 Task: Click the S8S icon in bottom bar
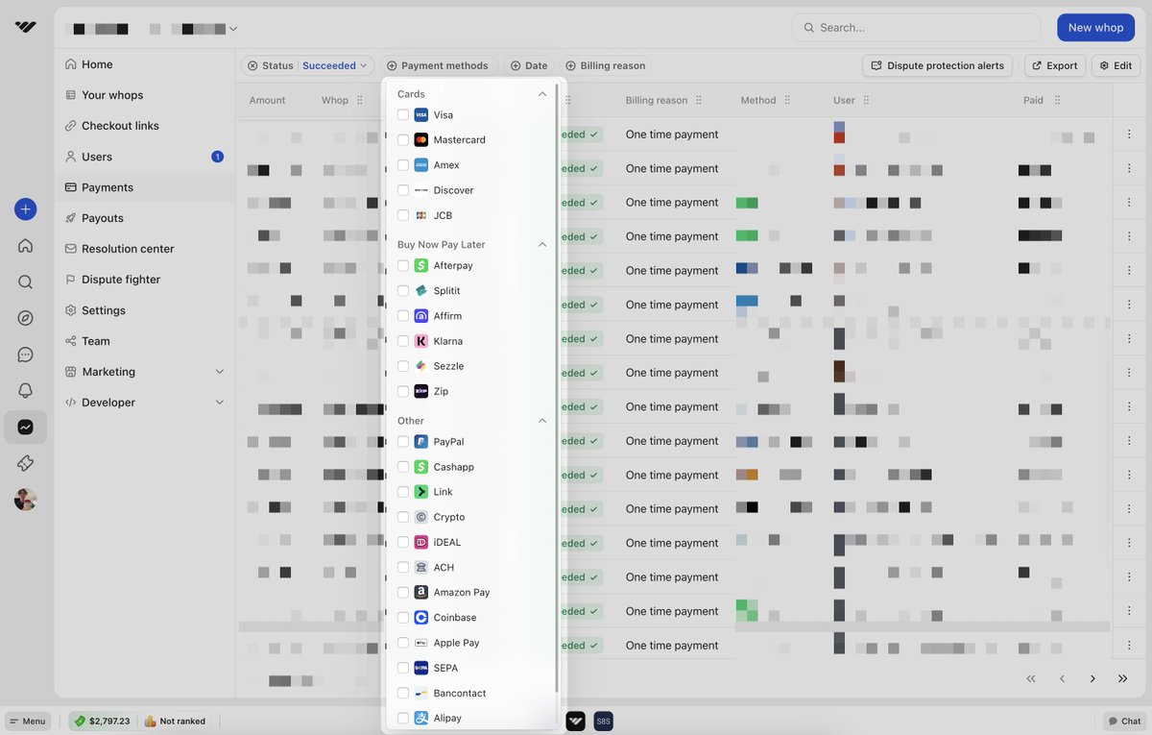pos(603,721)
